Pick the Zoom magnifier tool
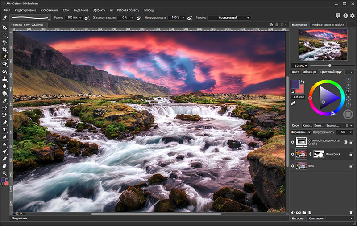Screen dimensions: 357x226 click(x=4, y=173)
